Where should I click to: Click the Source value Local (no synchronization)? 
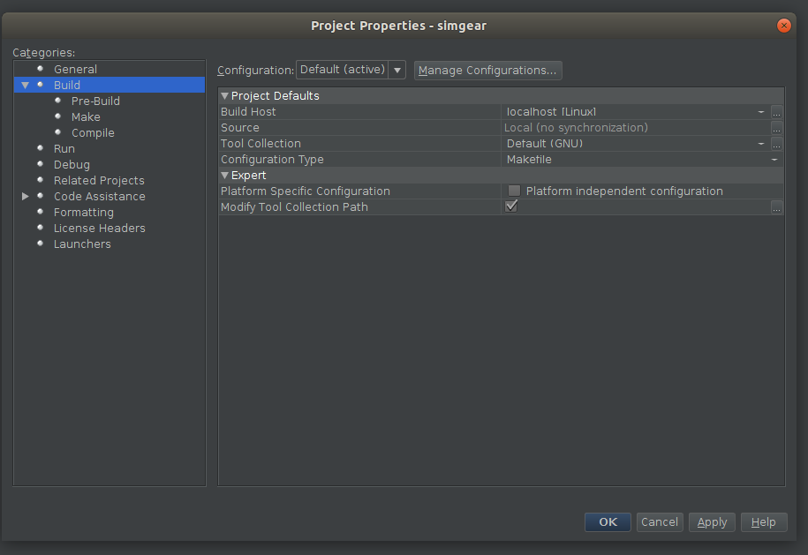point(576,128)
